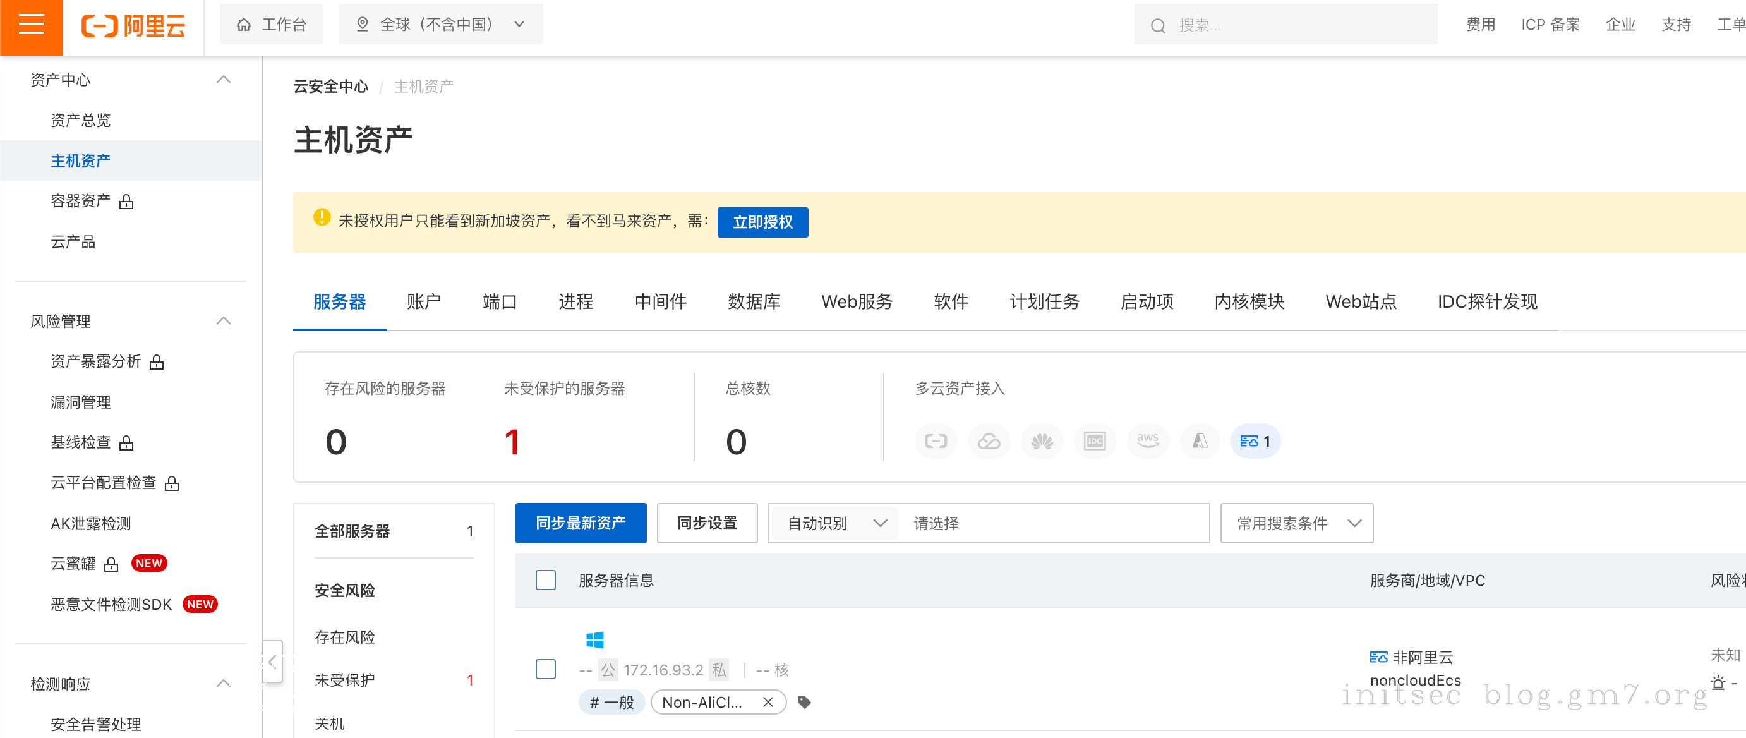The width and height of the screenshot is (1746, 738).
Task: Click the AWS cloud provider icon
Action: (1147, 441)
